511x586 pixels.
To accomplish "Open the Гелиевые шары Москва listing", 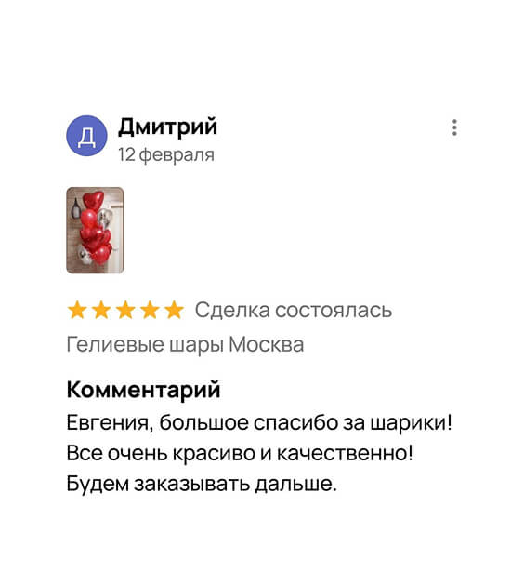I will [x=185, y=344].
